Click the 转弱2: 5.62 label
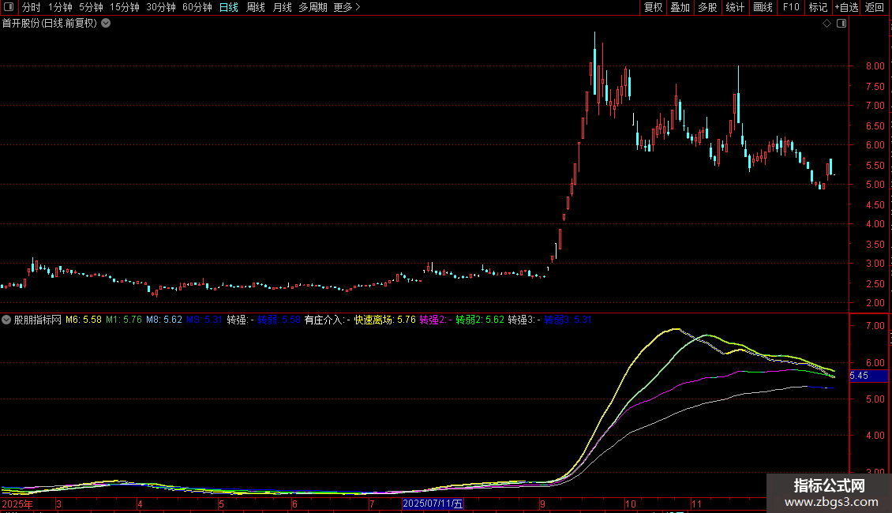The height and width of the screenshot is (513, 892). 480,320
